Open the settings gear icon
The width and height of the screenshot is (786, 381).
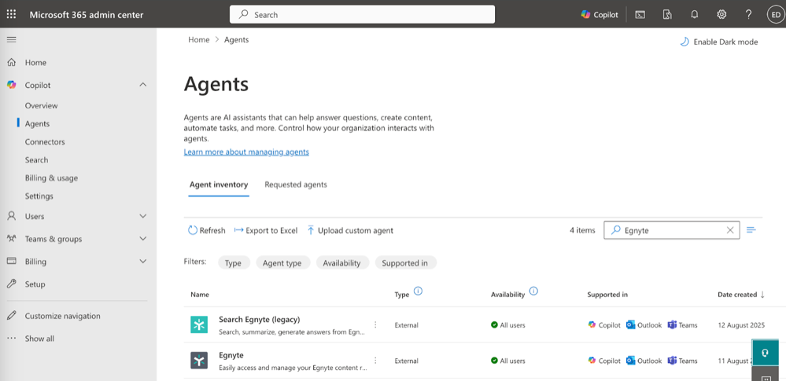pos(721,14)
